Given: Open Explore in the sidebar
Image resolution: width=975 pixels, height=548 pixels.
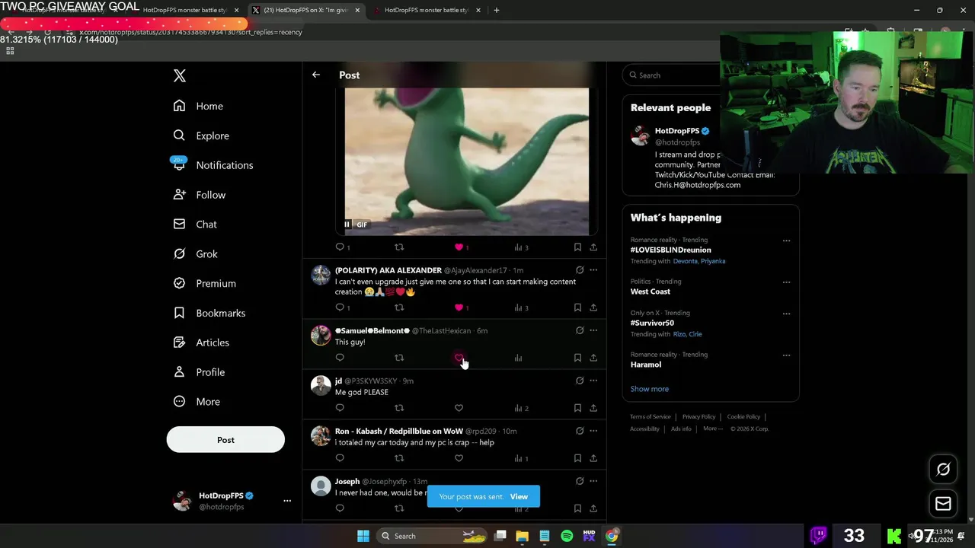Looking at the screenshot, I should point(201,135).
